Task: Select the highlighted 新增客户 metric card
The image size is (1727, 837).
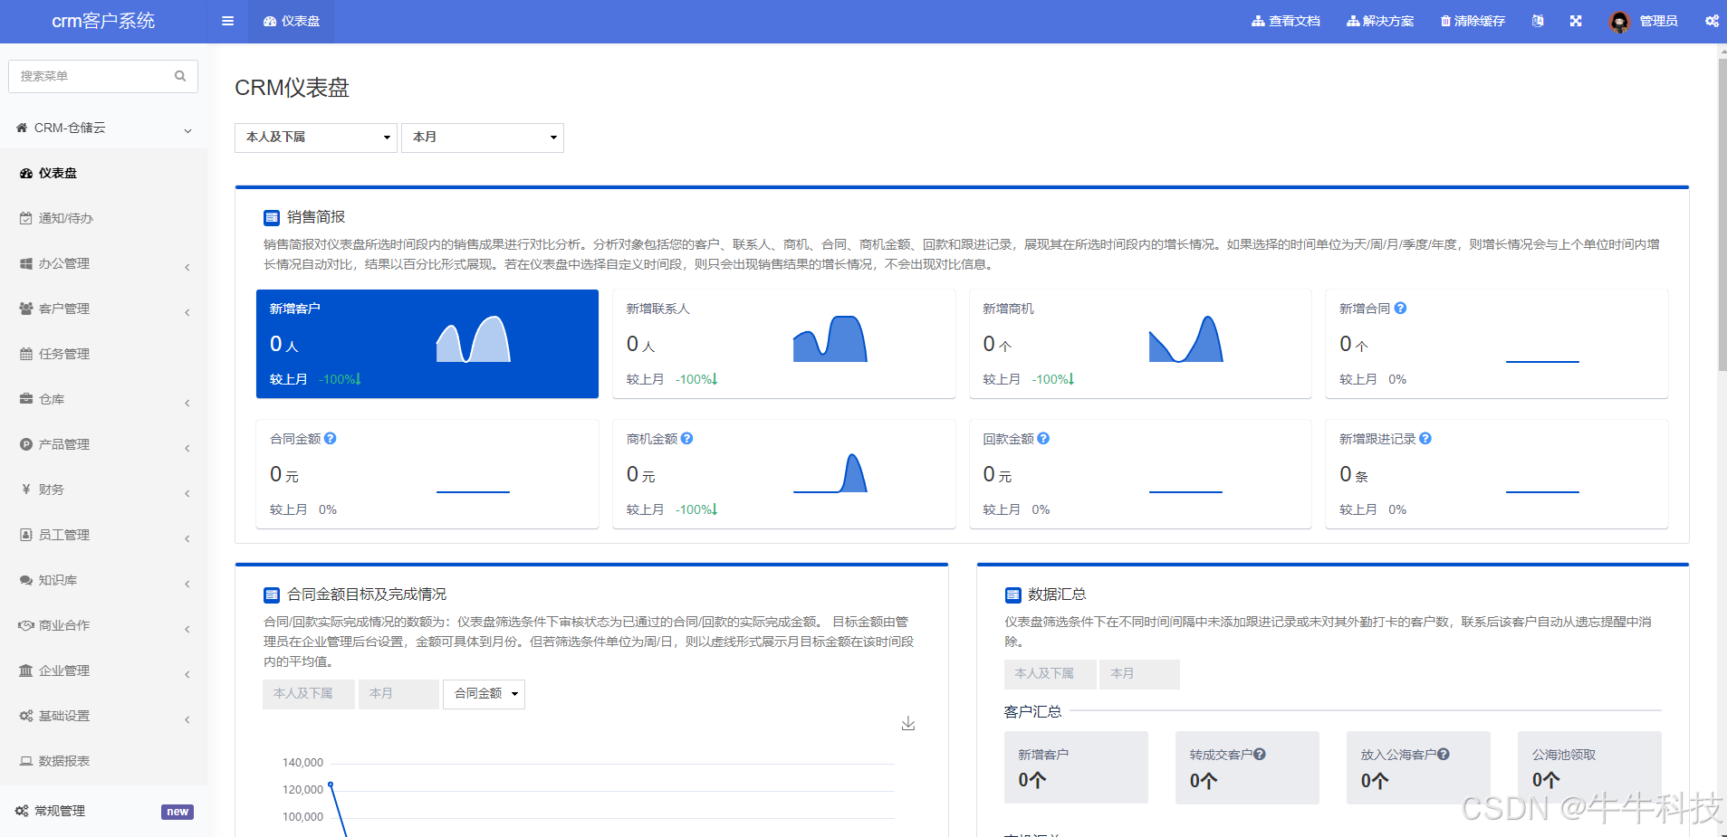Action: click(x=427, y=344)
